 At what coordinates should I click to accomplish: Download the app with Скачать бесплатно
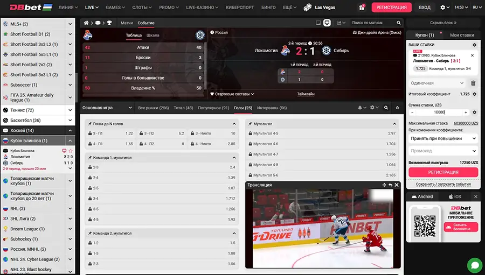click(461, 227)
